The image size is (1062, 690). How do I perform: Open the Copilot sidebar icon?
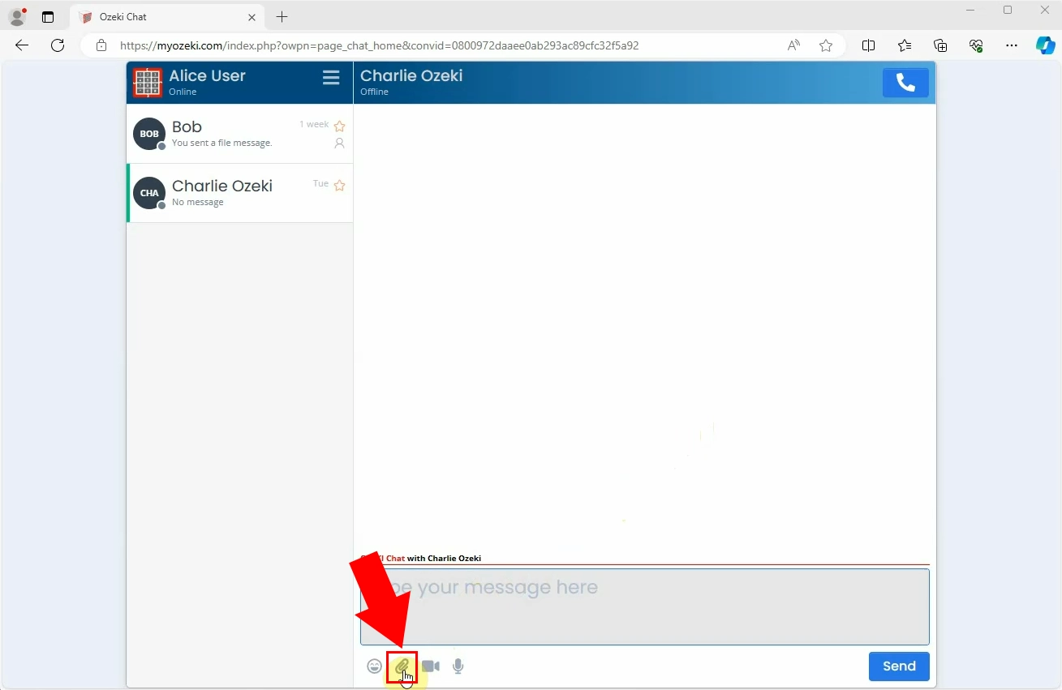pyautogui.click(x=1046, y=45)
